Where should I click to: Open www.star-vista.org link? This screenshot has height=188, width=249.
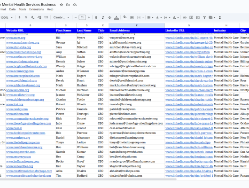pos(19,47)
